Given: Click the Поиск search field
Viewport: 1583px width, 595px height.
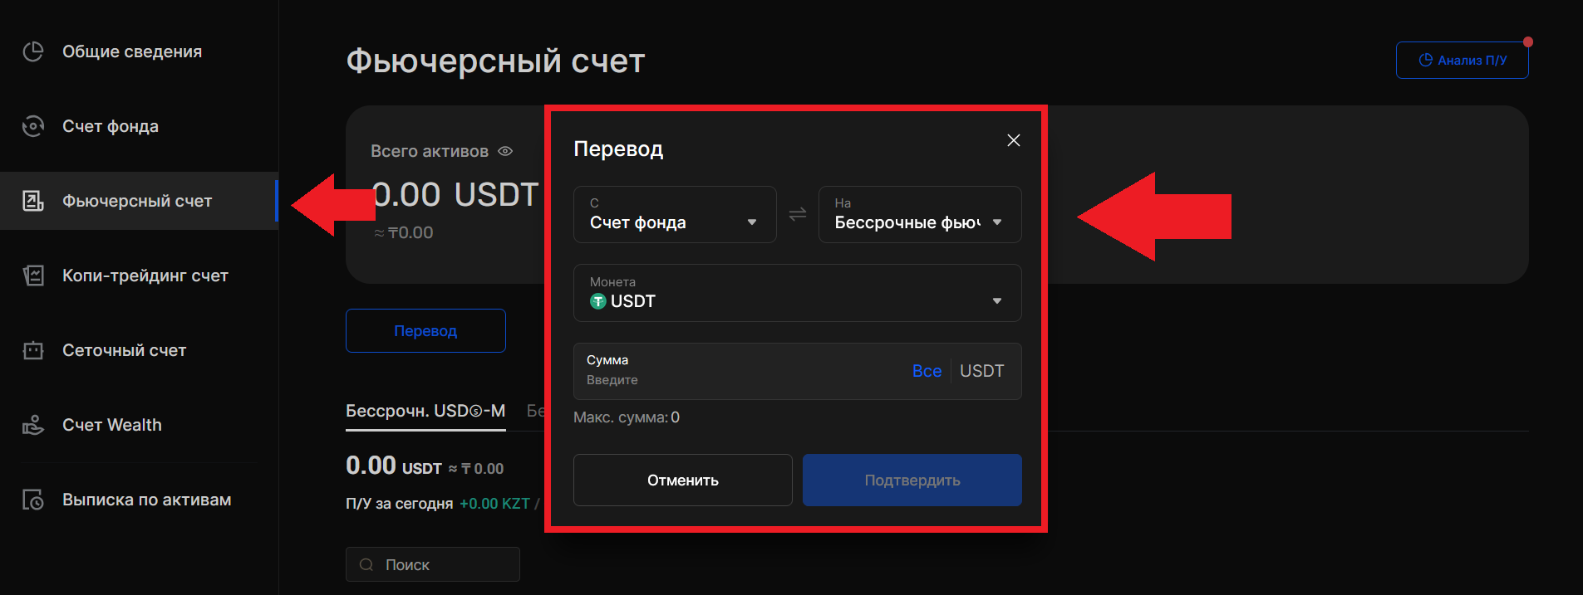Looking at the screenshot, I should point(433,564).
